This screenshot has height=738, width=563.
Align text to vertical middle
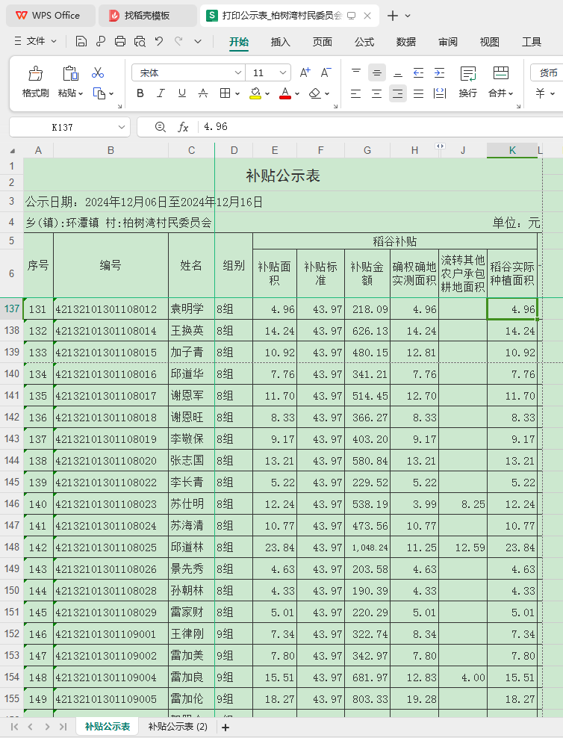pos(377,72)
